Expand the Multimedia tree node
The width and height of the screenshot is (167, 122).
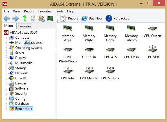click(6, 63)
